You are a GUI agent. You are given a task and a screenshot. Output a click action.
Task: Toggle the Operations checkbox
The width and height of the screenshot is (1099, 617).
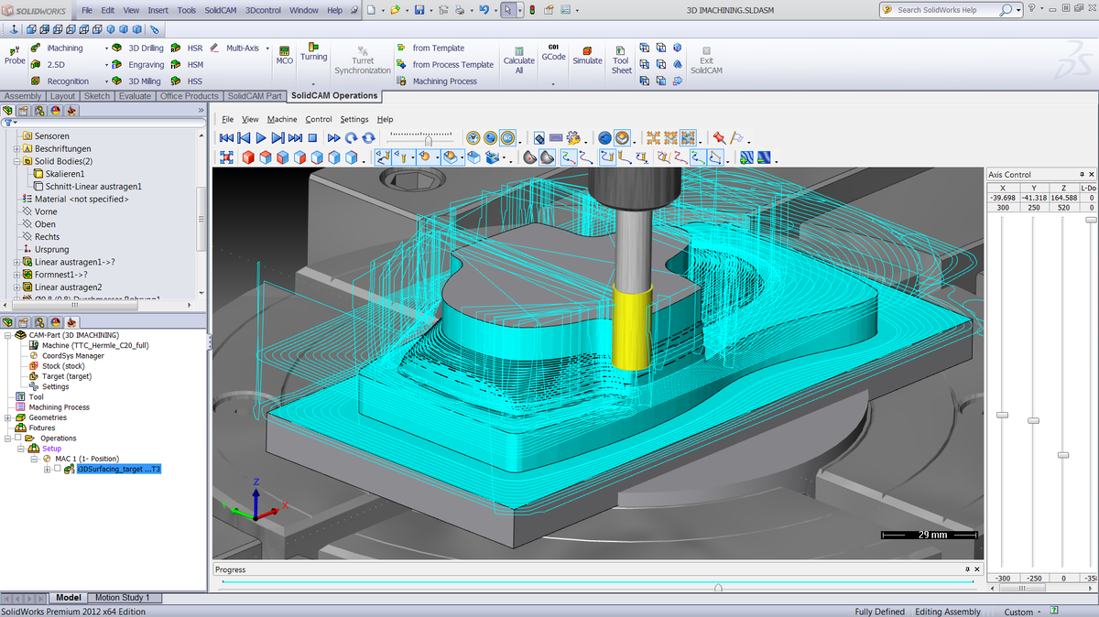17,438
